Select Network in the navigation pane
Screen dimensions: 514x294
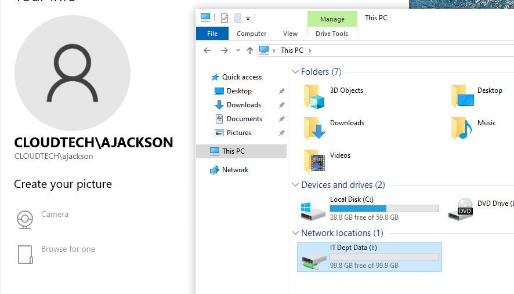pyautogui.click(x=235, y=170)
